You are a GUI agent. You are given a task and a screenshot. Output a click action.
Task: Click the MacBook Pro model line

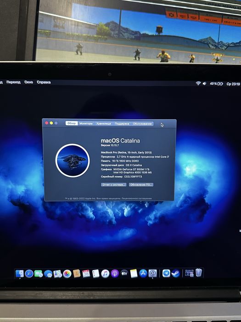126,152
